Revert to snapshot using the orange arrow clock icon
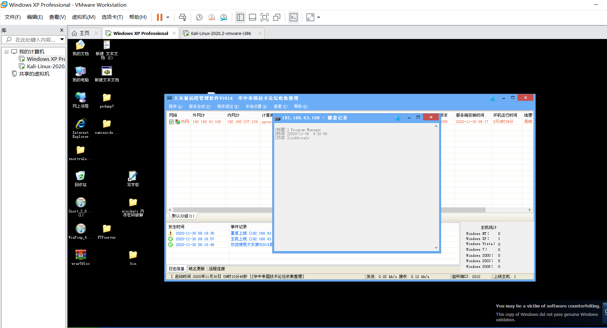 click(x=211, y=17)
